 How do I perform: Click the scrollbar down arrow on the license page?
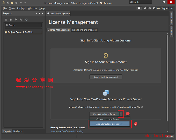coord(167,131)
